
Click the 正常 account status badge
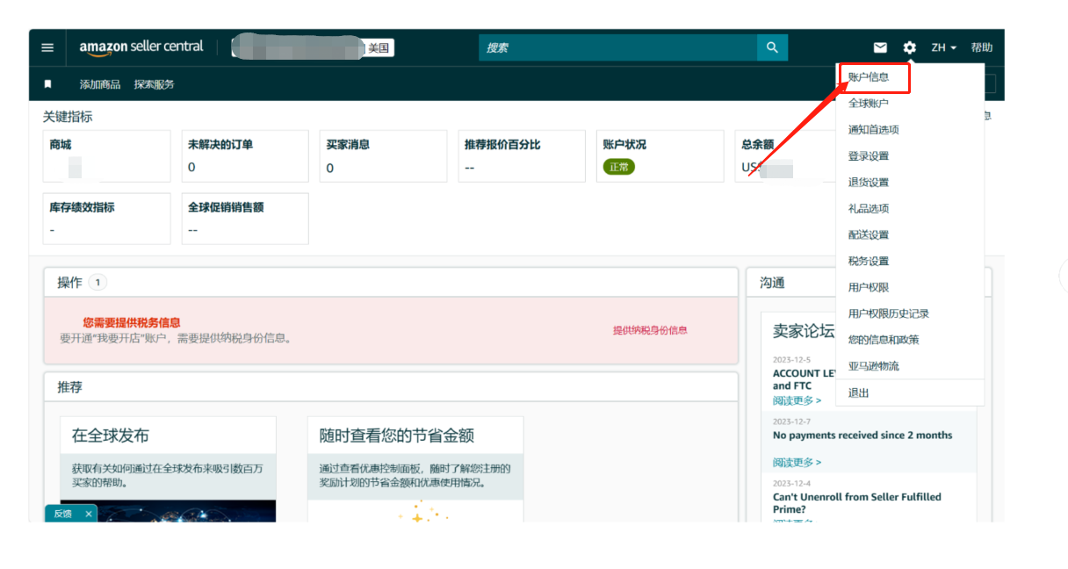[618, 167]
